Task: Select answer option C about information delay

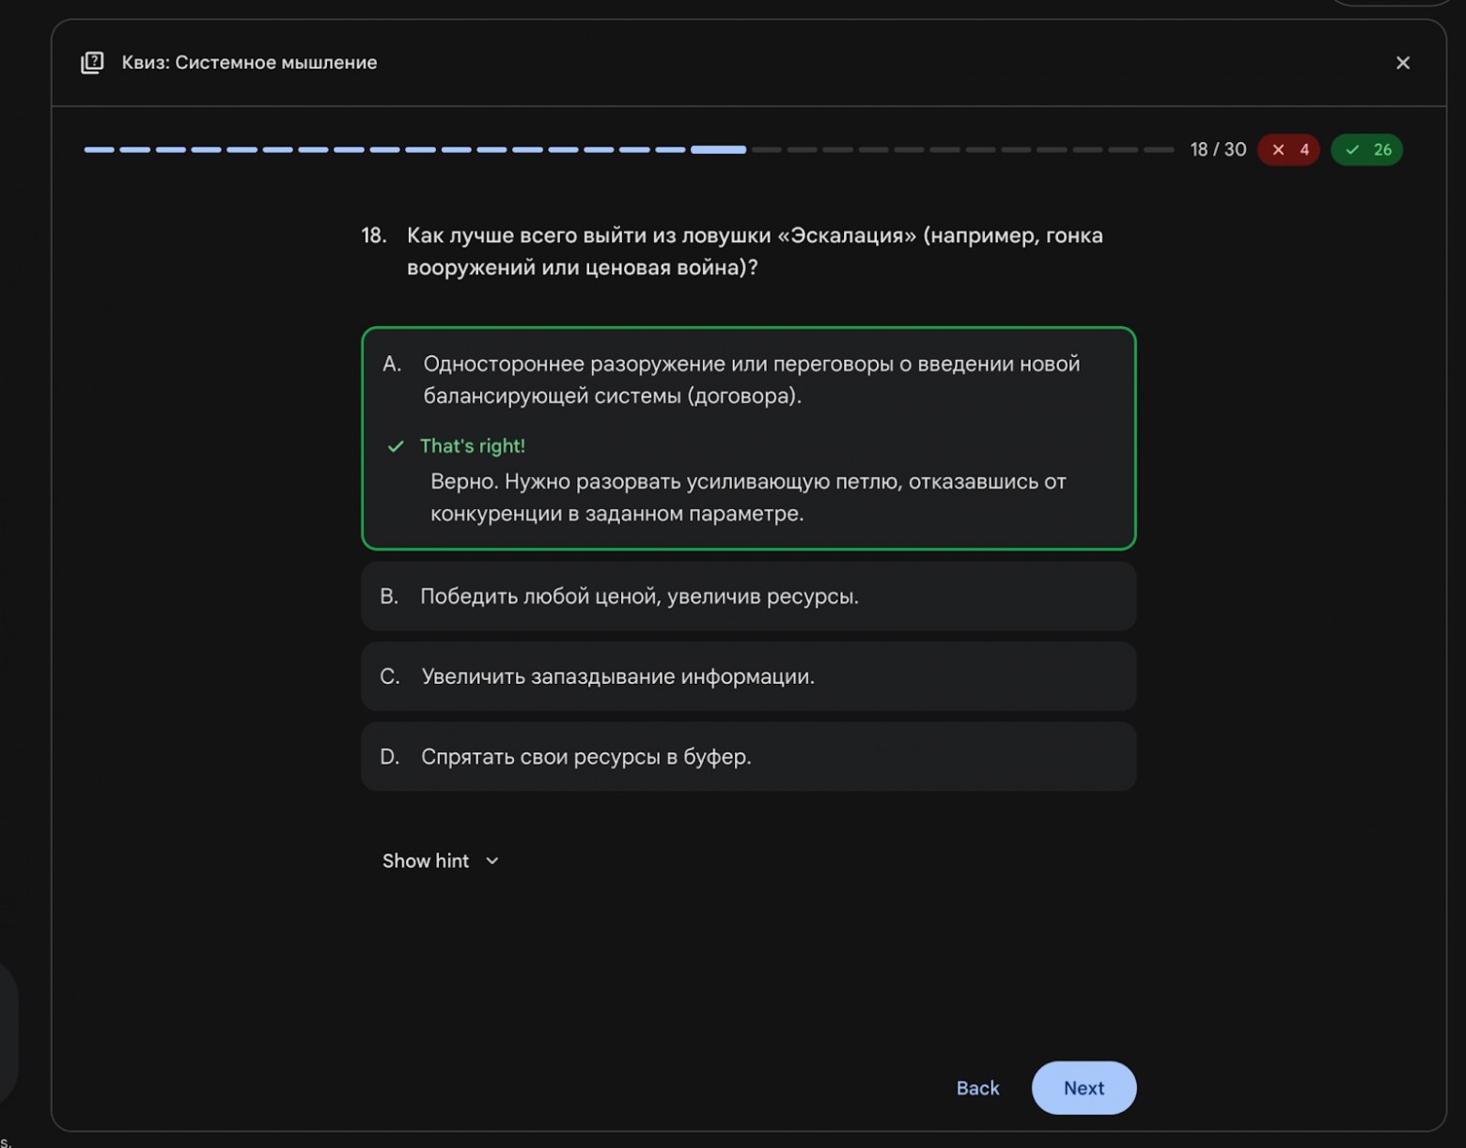Action: [x=748, y=675]
